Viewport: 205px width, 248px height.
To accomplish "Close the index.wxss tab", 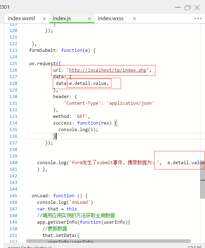I will pyautogui.click(x=135, y=19).
